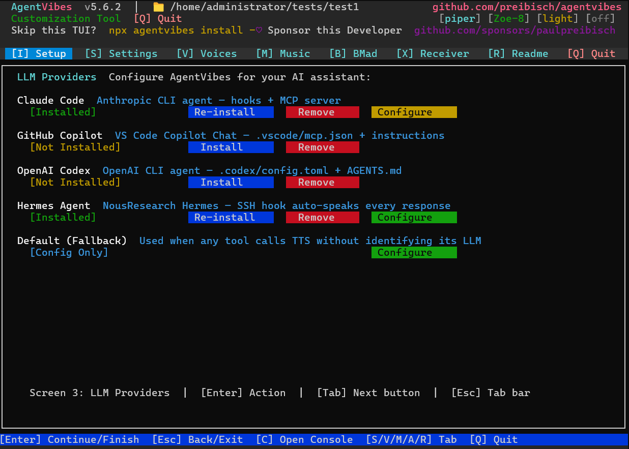Re-install Claude Code provider
Viewport: 629px width, 449px height.
(231, 112)
